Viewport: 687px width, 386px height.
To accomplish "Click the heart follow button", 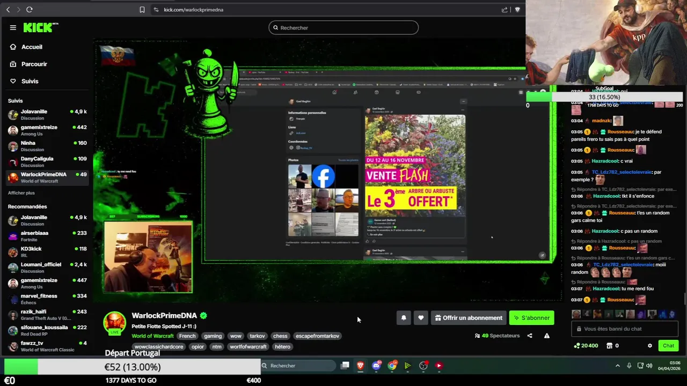I will [x=421, y=318].
